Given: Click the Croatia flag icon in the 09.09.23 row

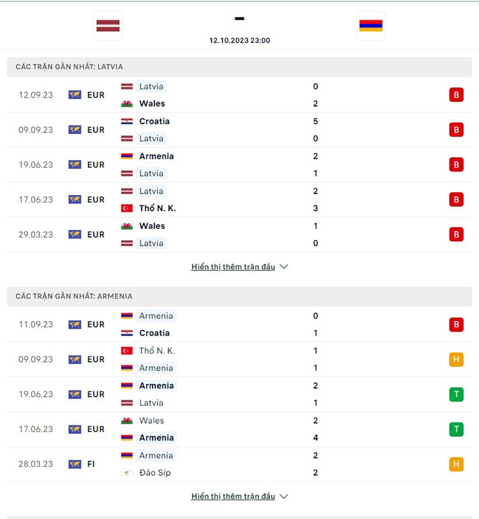Looking at the screenshot, I should 126,121.
